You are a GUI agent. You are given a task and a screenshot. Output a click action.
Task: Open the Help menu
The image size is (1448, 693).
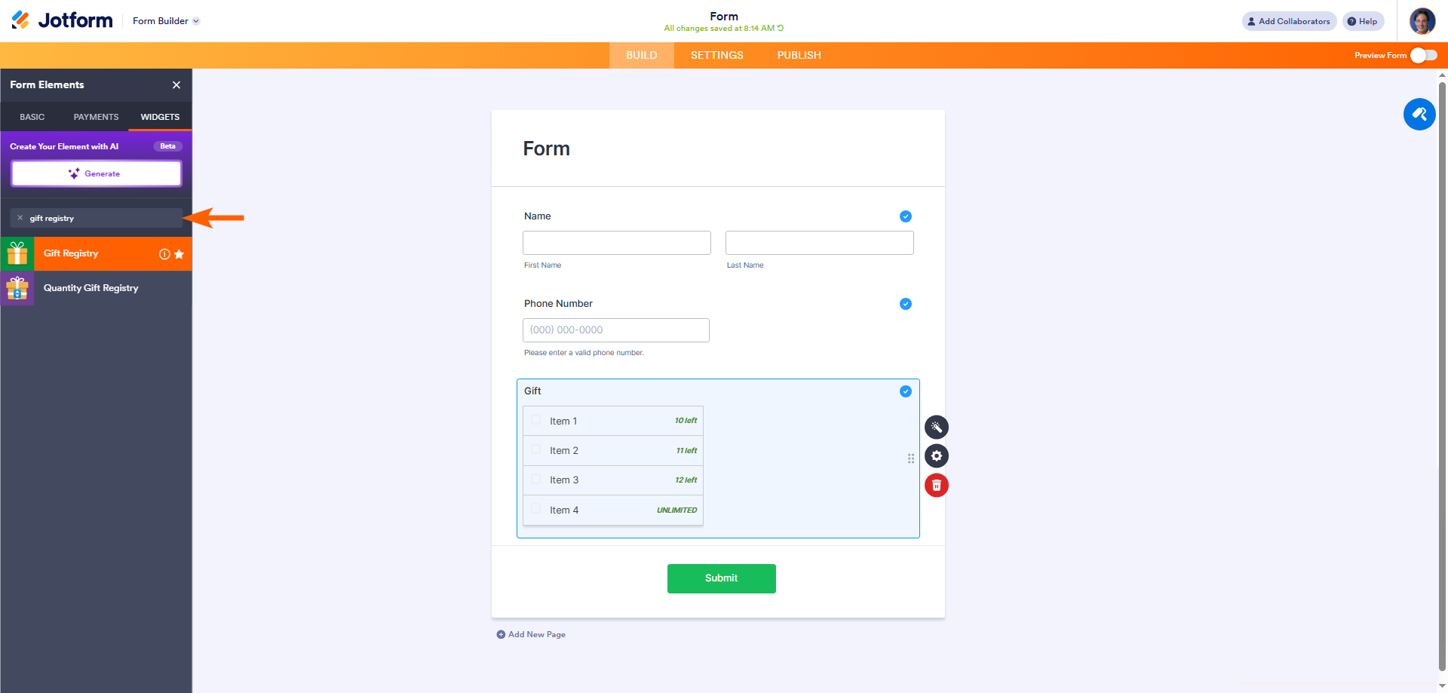1362,21
